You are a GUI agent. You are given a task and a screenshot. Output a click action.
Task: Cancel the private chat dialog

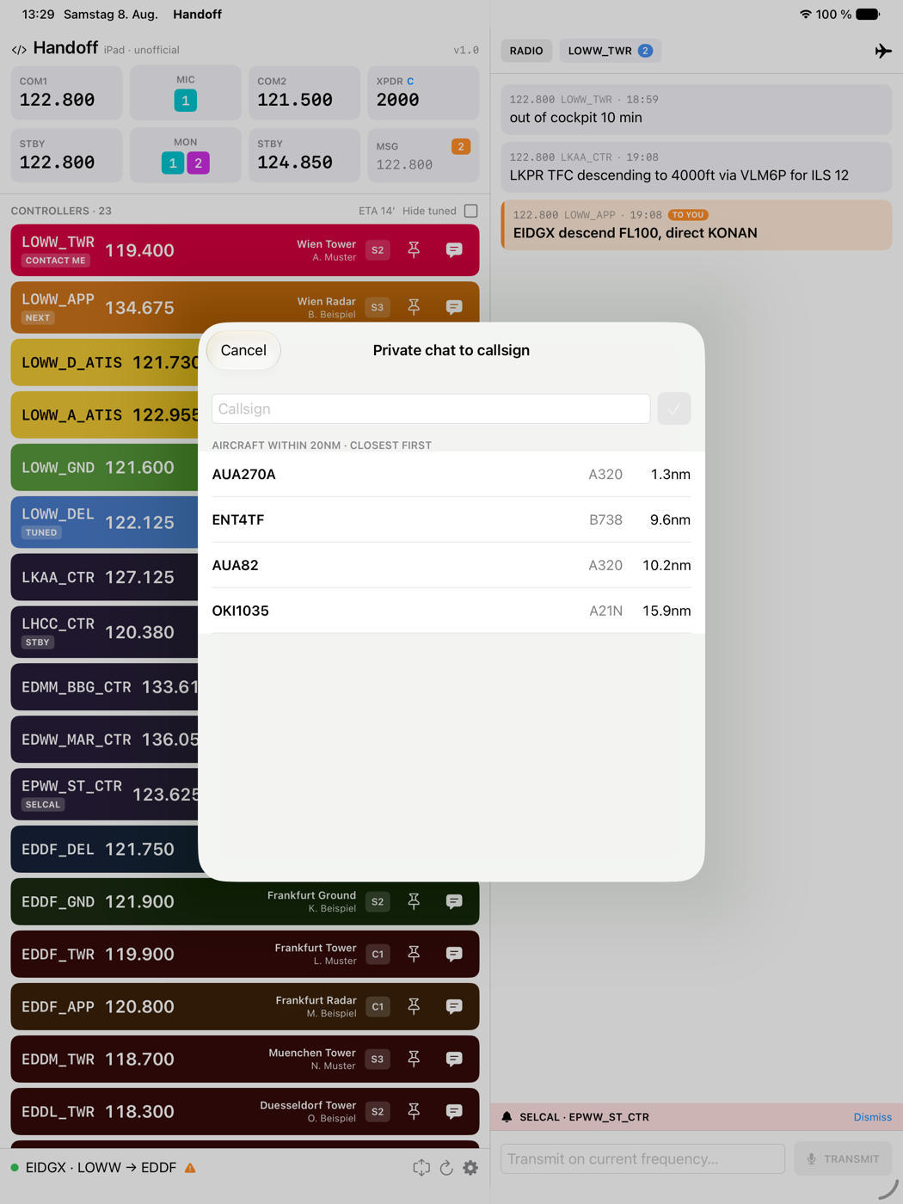click(243, 350)
